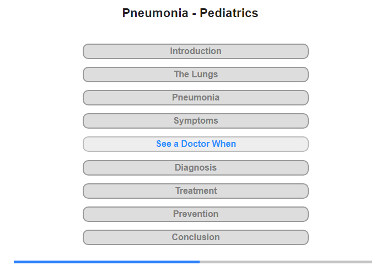
Task: Jump to the Diagnosis section
Action: click(x=196, y=168)
